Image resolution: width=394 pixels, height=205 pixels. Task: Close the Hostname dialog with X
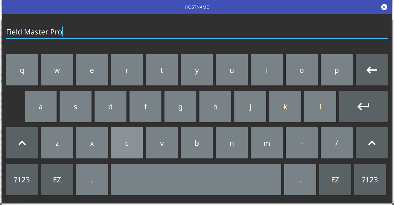(384, 7)
